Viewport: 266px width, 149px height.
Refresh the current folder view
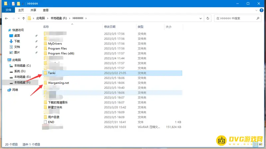tap(207, 18)
